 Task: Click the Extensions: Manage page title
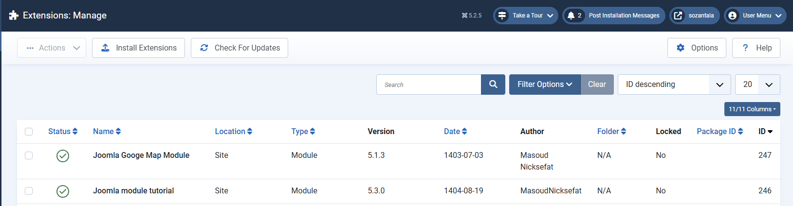click(x=65, y=16)
